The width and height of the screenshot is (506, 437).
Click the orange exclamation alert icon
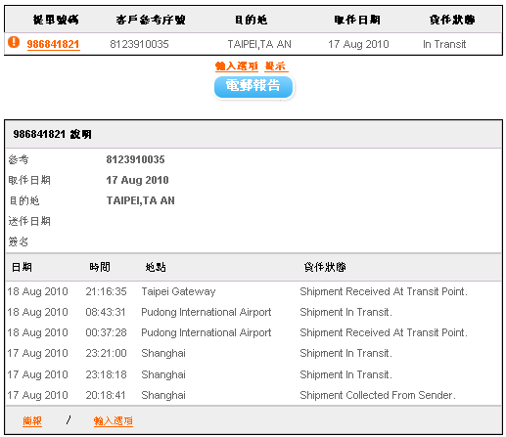click(x=14, y=42)
